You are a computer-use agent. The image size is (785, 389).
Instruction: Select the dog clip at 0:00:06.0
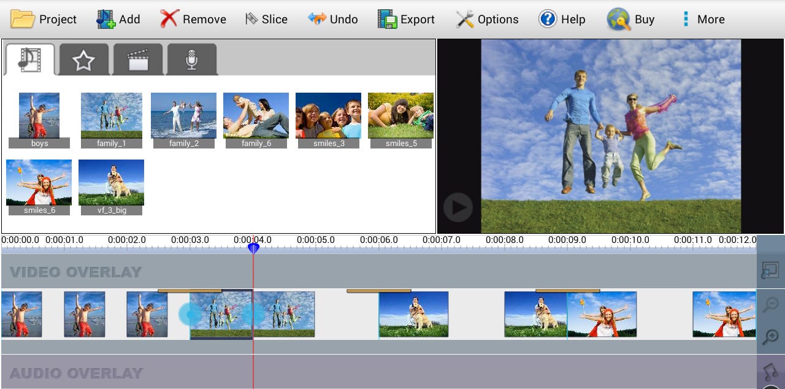[413, 314]
